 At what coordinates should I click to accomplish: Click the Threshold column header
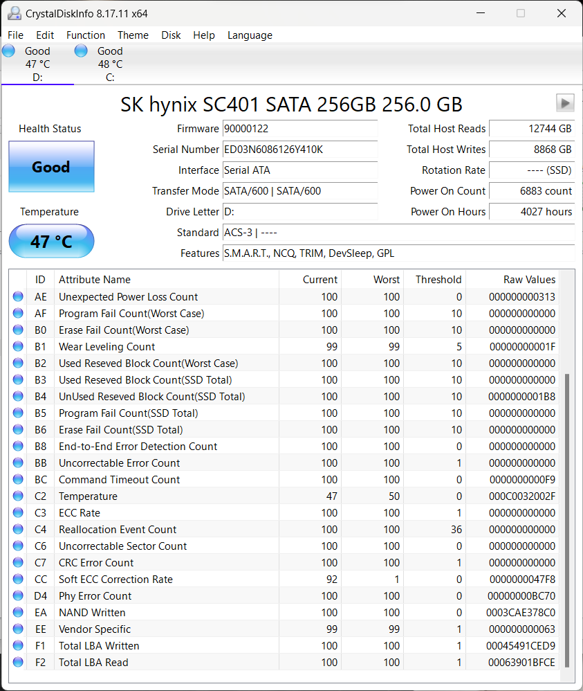pyautogui.click(x=434, y=280)
